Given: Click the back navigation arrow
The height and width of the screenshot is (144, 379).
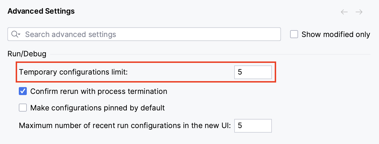Looking at the screenshot, I should [x=344, y=12].
